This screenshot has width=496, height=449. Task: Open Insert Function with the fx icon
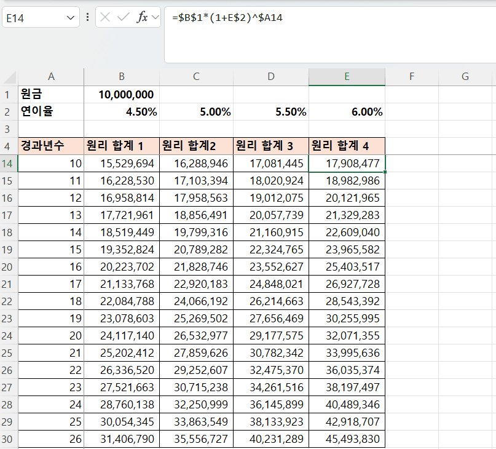[142, 17]
